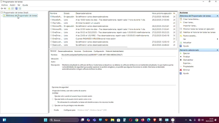Open Microsoft Edge from the taskbar
This screenshot has height=123, width=219.
[149, 120]
